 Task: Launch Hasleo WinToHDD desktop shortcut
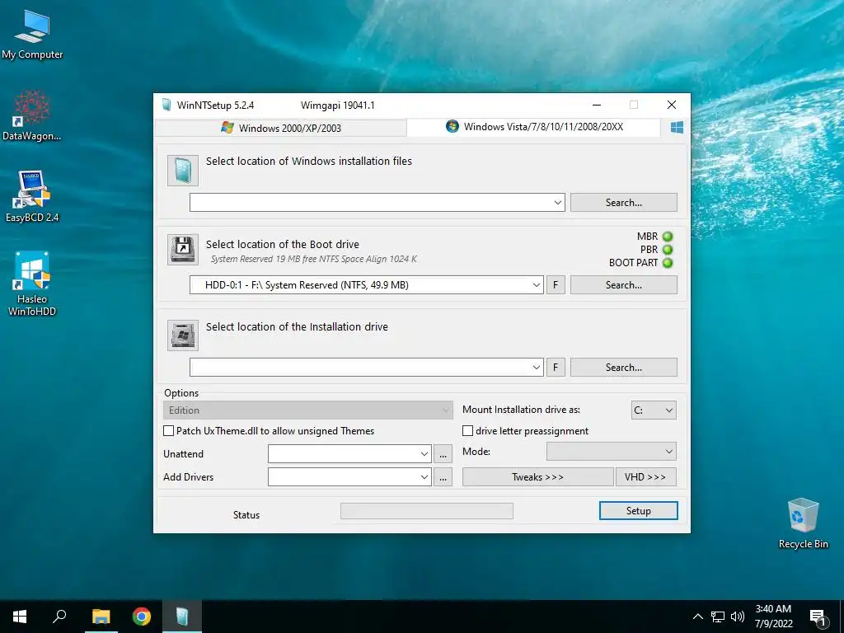point(32,283)
